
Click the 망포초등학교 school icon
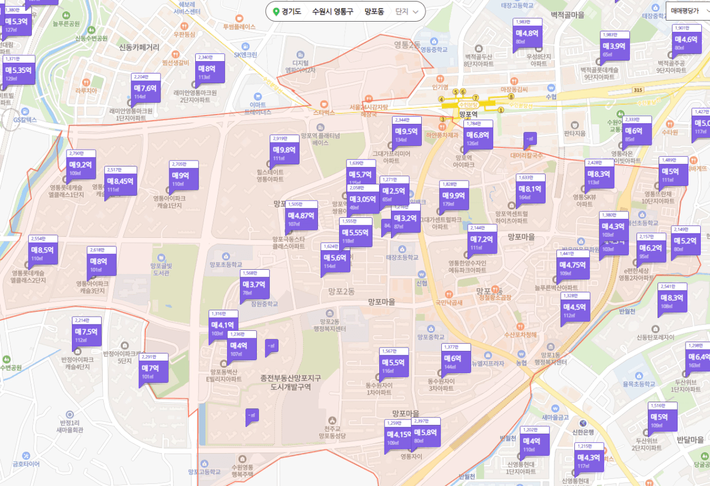tap(225, 256)
